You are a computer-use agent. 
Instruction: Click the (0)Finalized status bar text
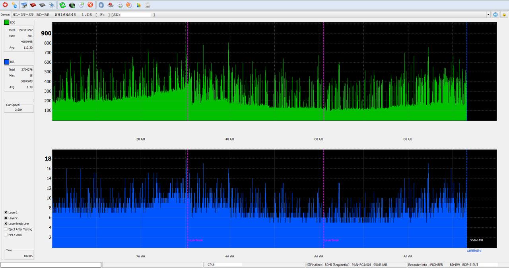point(314,265)
